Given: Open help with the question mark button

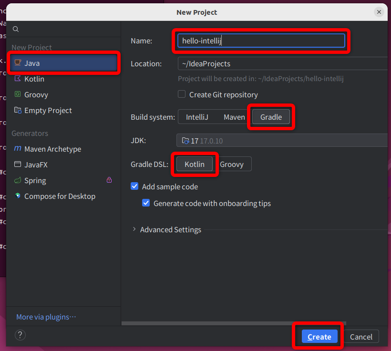Looking at the screenshot, I should click(20, 335).
